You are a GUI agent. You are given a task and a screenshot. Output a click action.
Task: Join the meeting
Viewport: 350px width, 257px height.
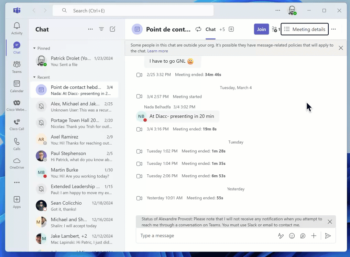[x=261, y=29]
